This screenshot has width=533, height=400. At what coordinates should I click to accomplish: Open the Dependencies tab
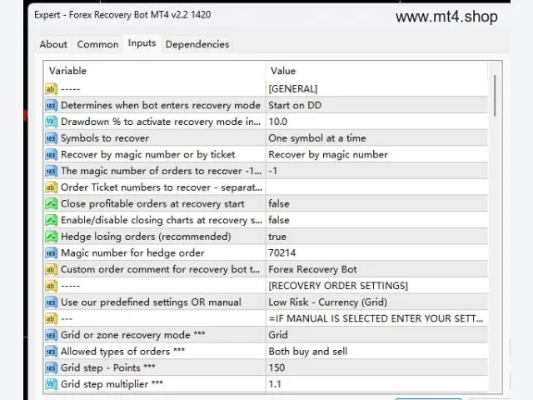(x=197, y=44)
